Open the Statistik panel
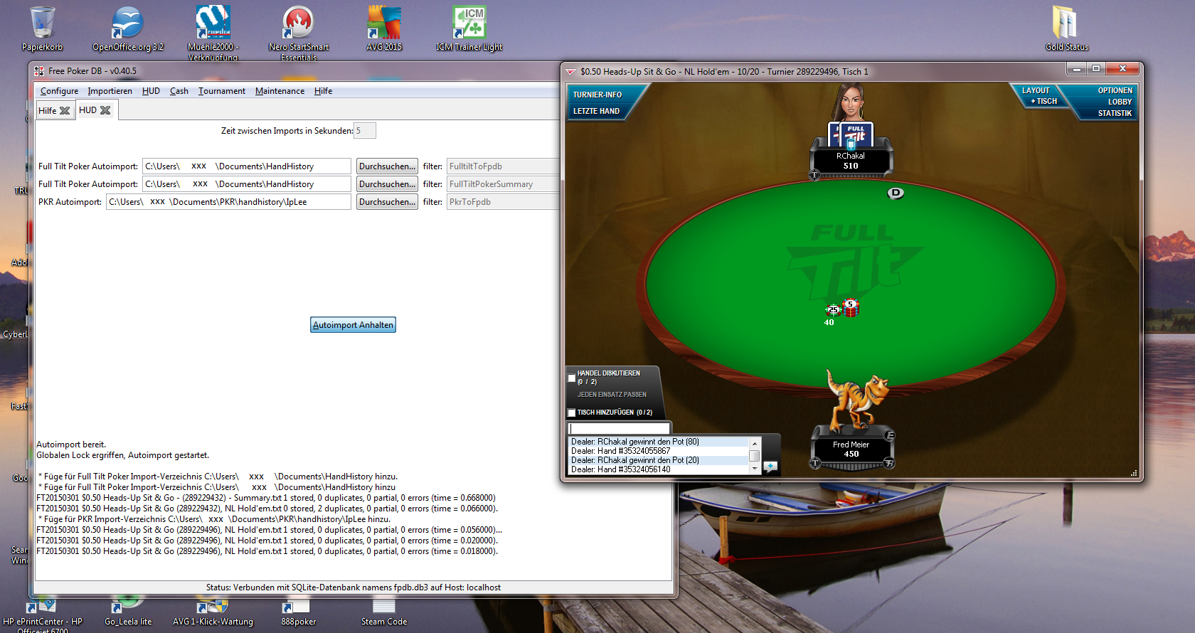1195x633 pixels. (1115, 113)
